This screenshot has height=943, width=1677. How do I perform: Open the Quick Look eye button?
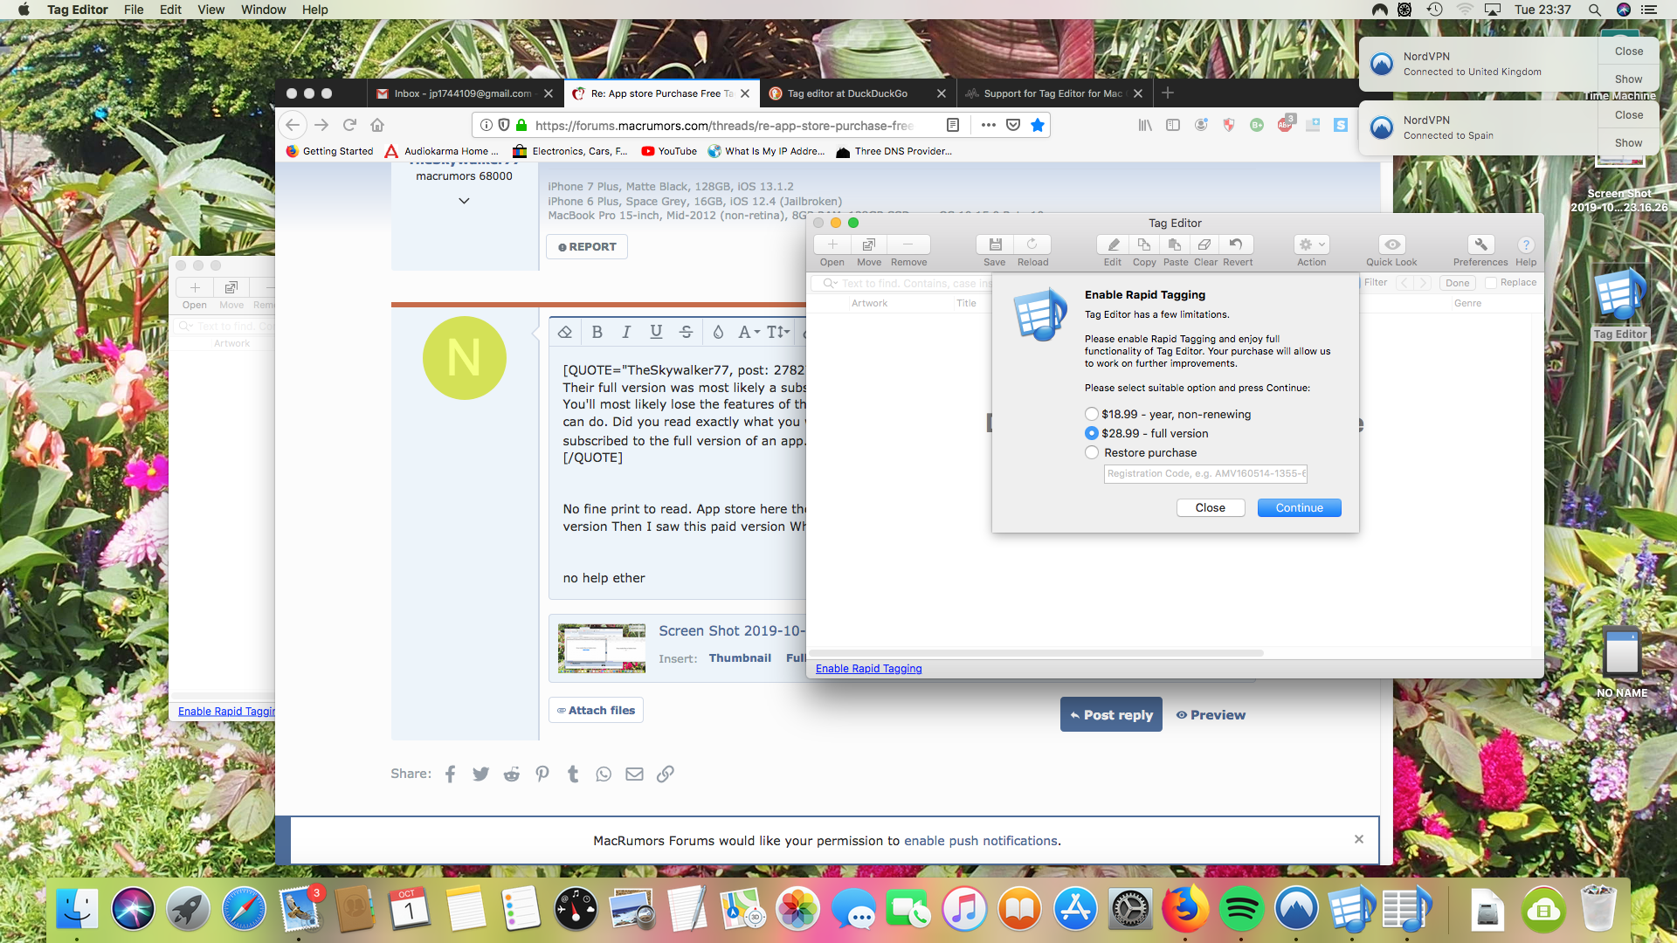tap(1392, 245)
